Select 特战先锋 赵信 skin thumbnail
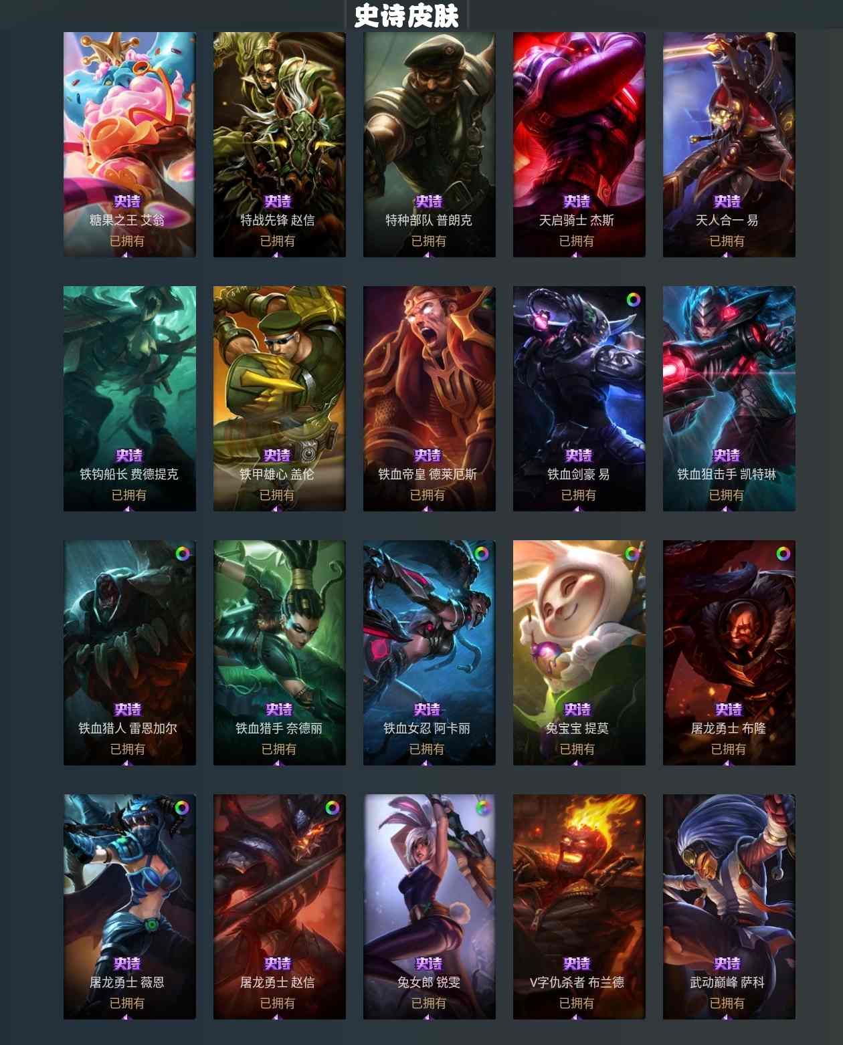 pyautogui.click(x=280, y=144)
